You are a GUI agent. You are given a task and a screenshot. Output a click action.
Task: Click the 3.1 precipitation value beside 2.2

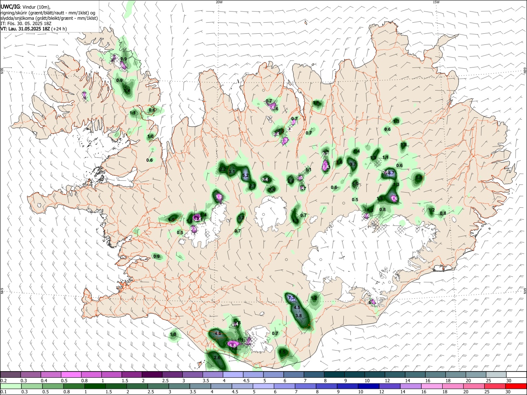232,172
